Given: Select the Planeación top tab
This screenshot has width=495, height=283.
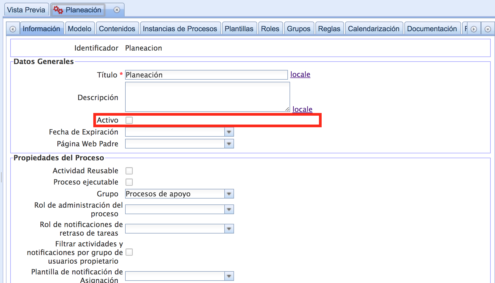Looking at the screenshot, I should pos(83,10).
